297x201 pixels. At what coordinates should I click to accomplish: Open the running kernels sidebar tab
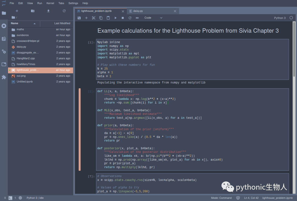(4, 26)
